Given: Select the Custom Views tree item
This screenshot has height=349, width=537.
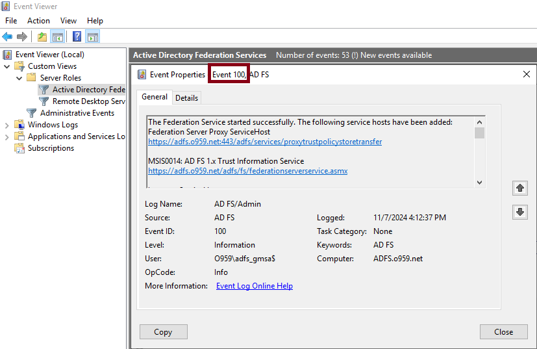Looking at the screenshot, I should (52, 66).
